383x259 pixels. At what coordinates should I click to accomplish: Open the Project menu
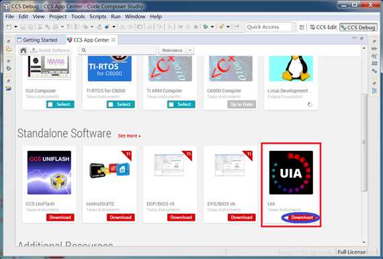[58, 17]
